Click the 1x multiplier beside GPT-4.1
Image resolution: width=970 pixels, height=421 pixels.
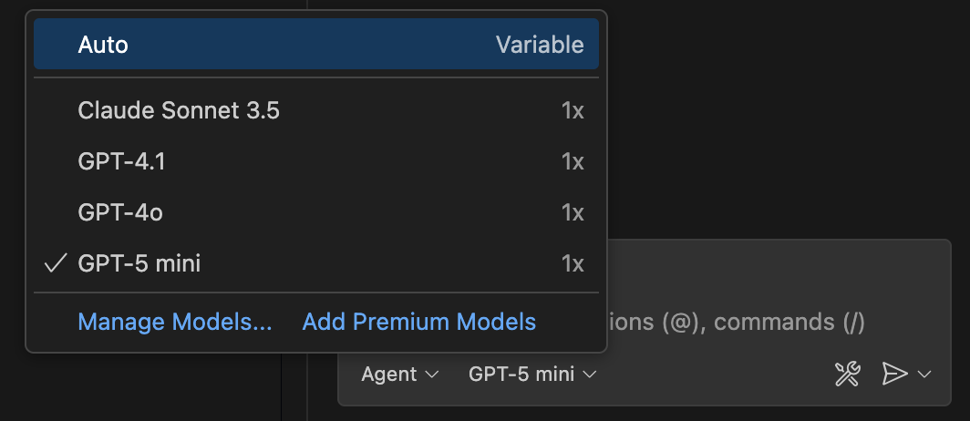(x=573, y=162)
